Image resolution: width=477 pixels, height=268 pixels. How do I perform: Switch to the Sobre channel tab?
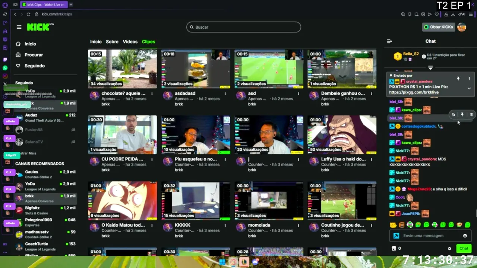point(112,42)
